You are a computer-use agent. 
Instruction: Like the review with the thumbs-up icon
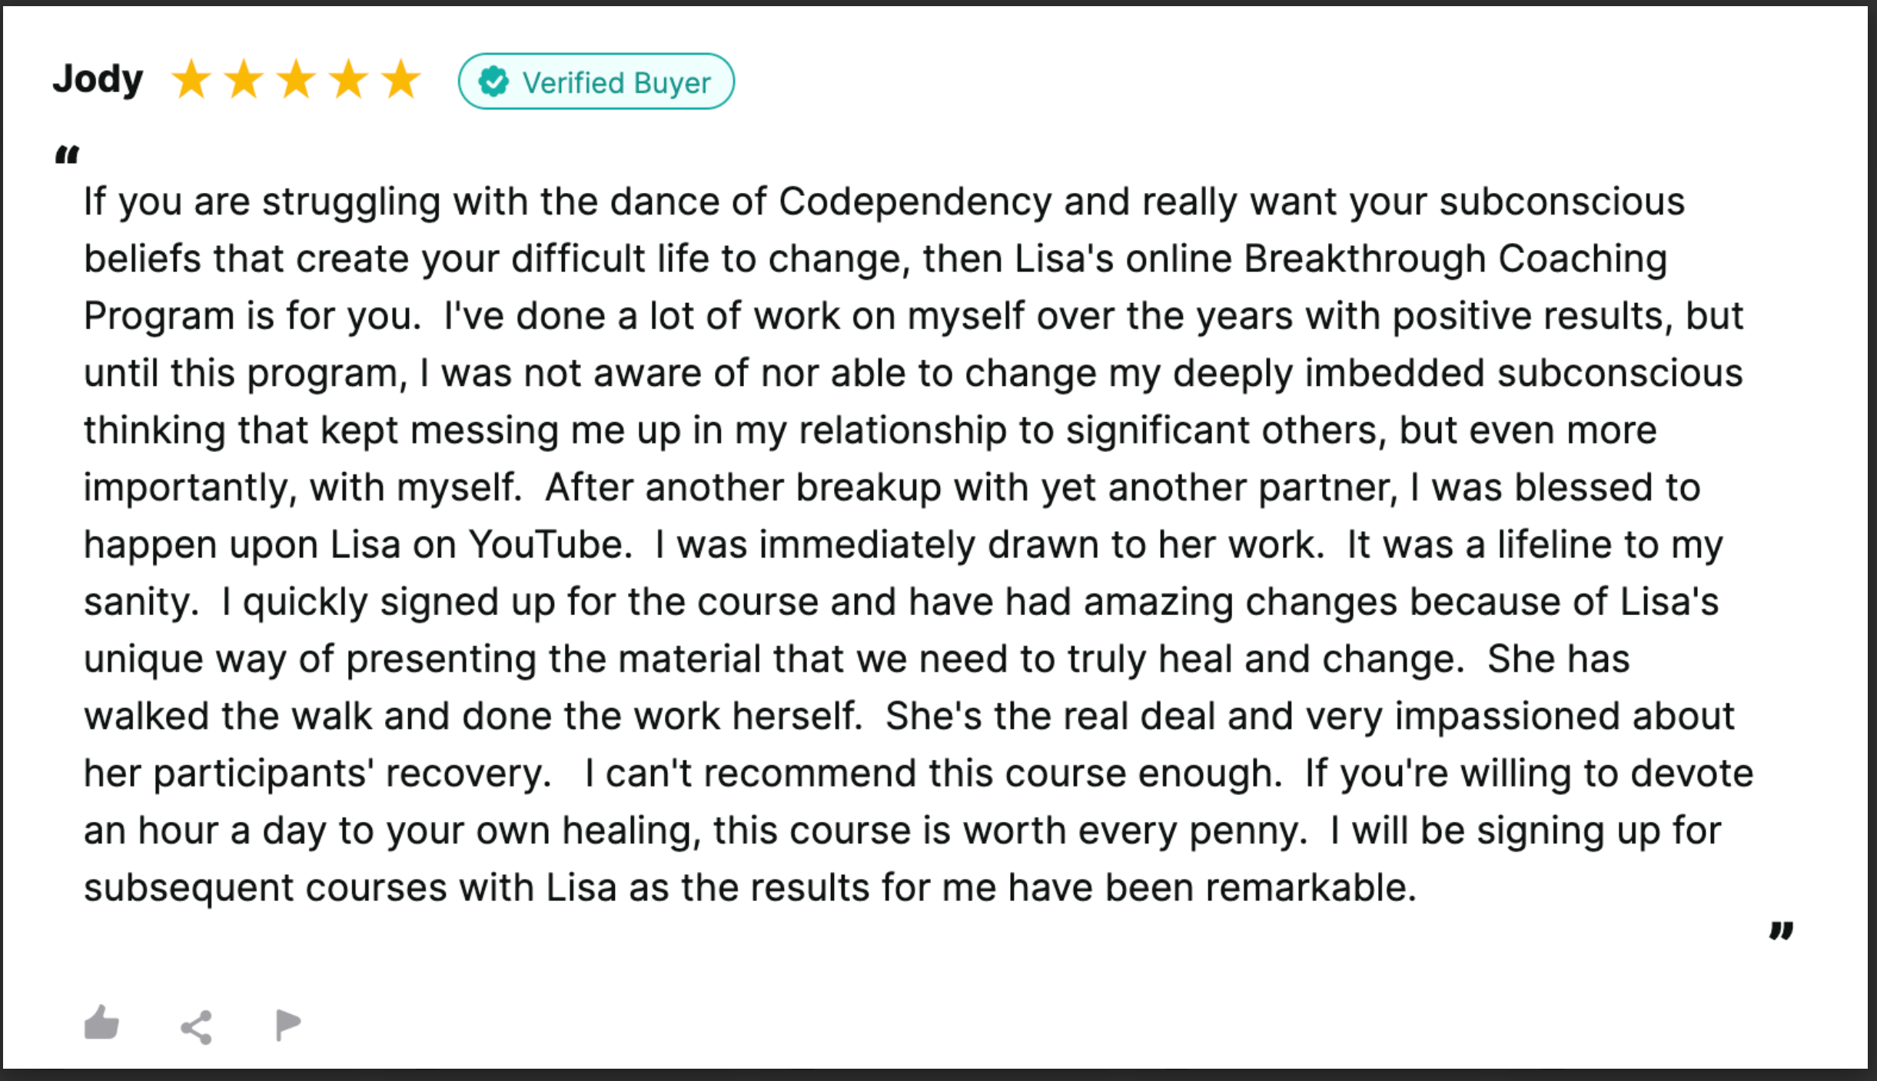(x=101, y=1023)
